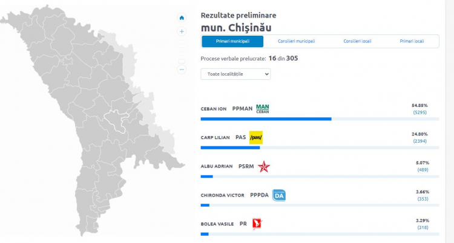
Task: Click the yellow /pas/ party logo
Action: [x=256, y=137]
